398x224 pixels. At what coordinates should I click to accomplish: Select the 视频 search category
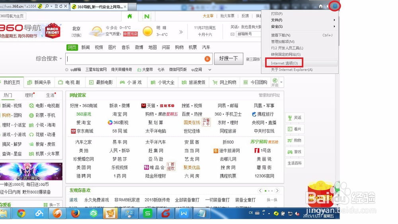click(99, 47)
